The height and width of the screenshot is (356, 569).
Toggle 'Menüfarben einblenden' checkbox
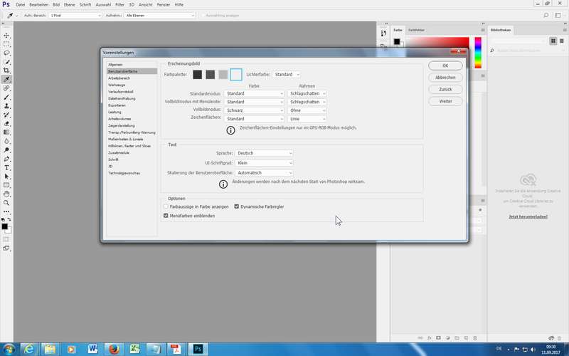pos(166,215)
